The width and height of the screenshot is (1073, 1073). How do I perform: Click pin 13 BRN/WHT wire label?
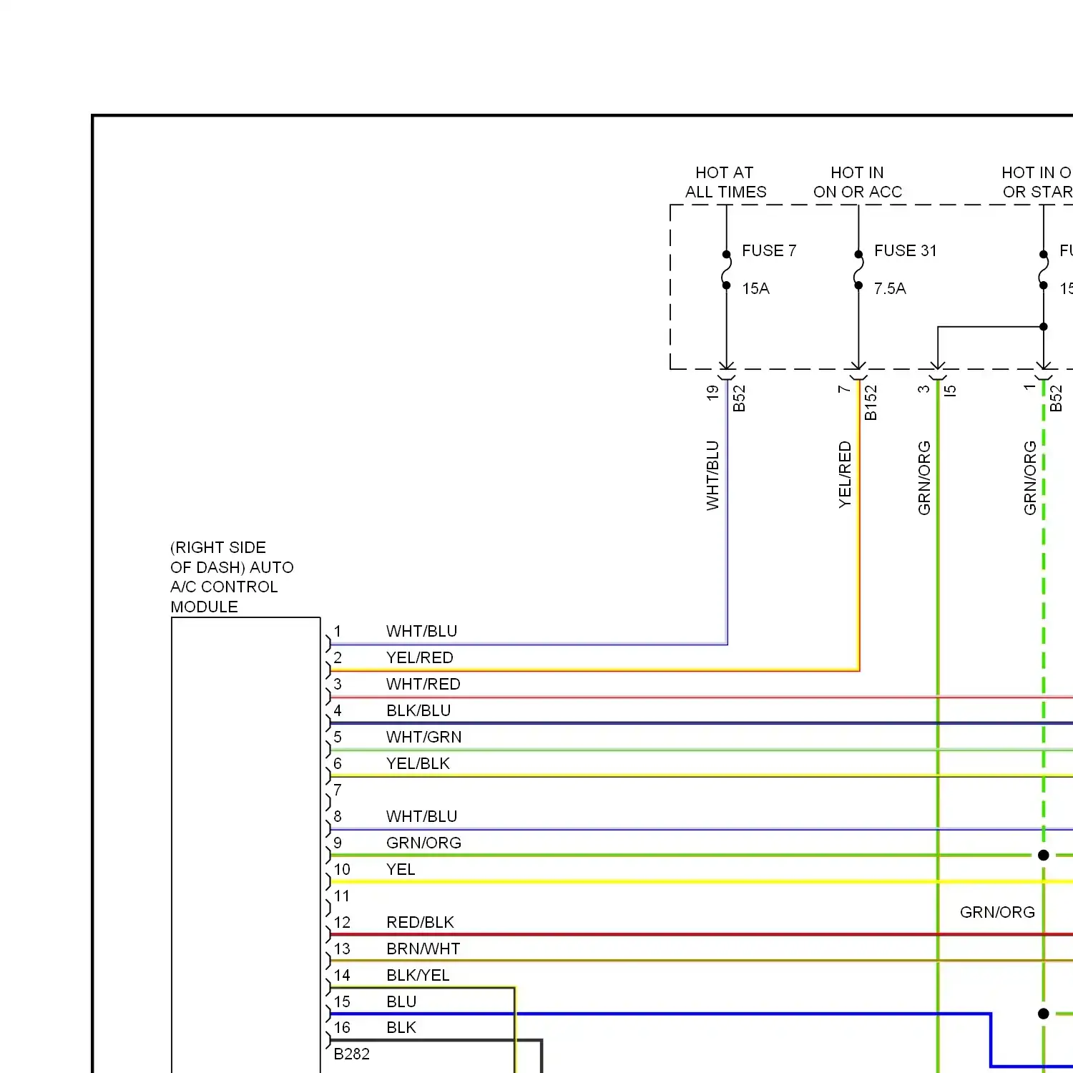tap(423, 949)
